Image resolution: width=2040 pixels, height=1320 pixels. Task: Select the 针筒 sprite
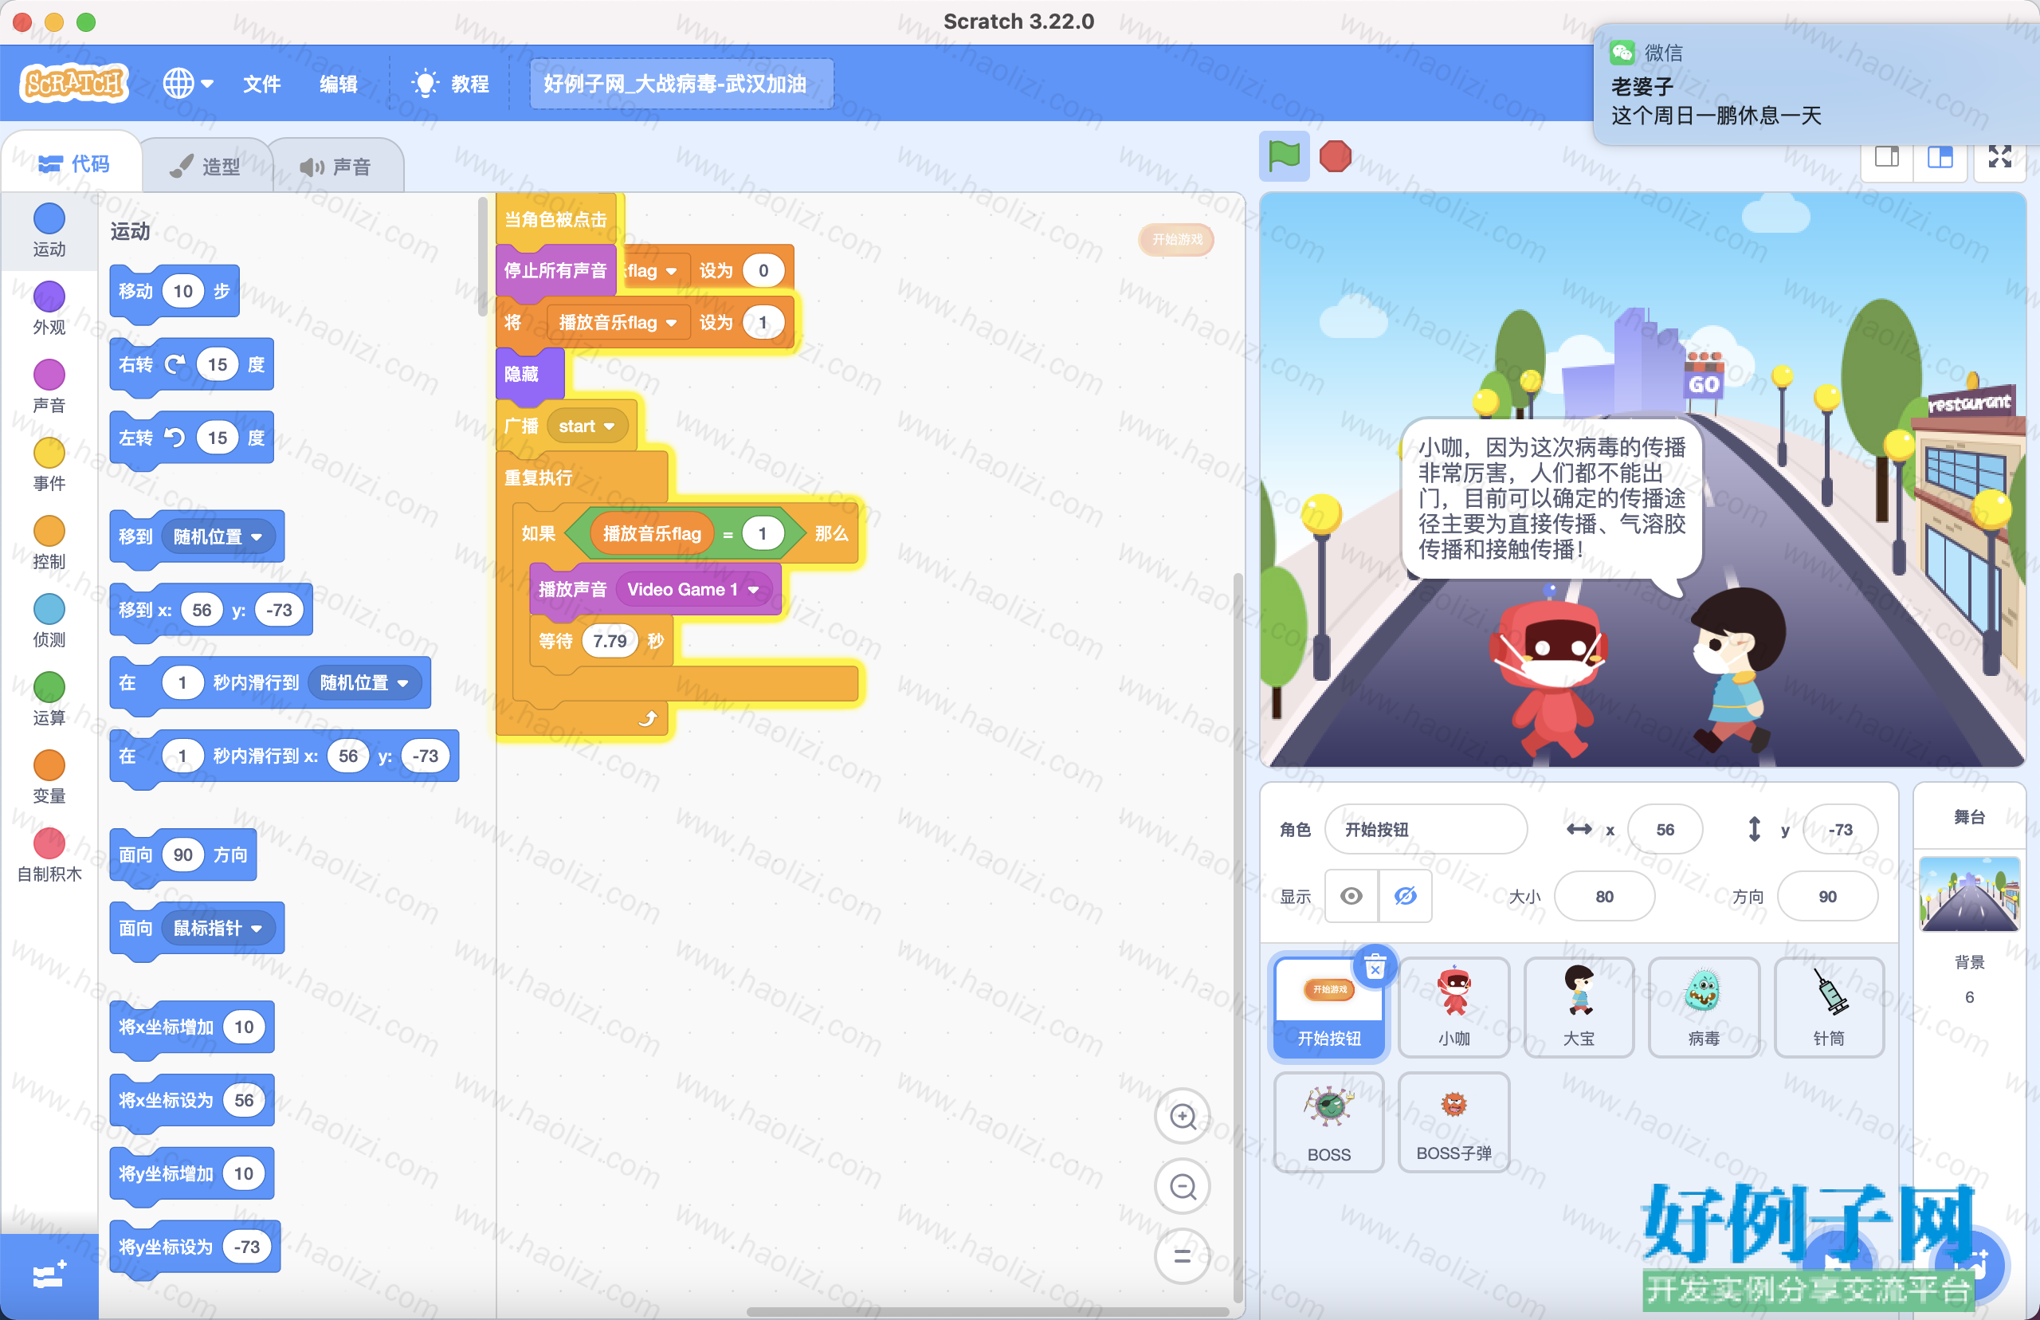[x=1830, y=1008]
